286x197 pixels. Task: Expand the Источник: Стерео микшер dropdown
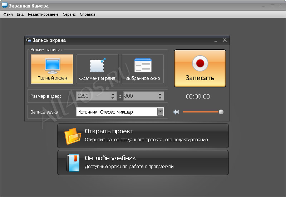pyautogui.click(x=160, y=112)
